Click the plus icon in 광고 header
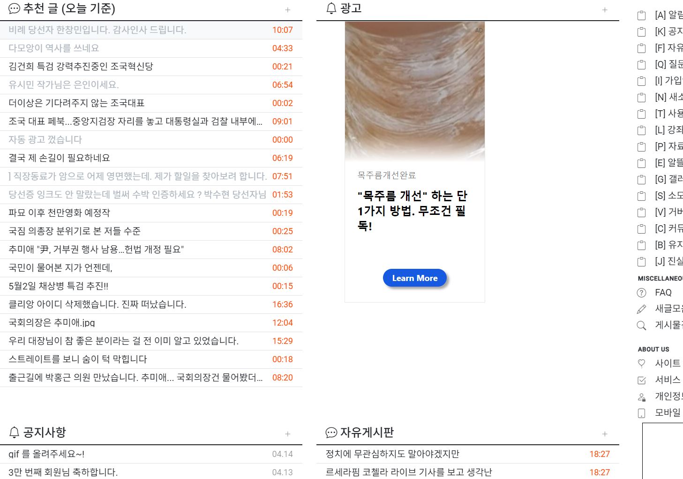 tap(605, 10)
